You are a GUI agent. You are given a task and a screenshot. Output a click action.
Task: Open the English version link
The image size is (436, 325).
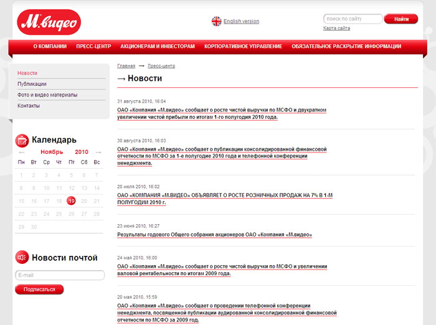coord(241,21)
